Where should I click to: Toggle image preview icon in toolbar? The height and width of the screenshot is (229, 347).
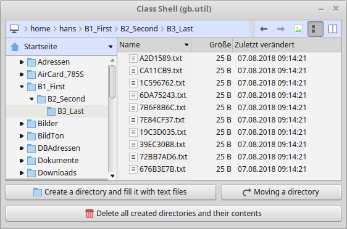(298, 29)
